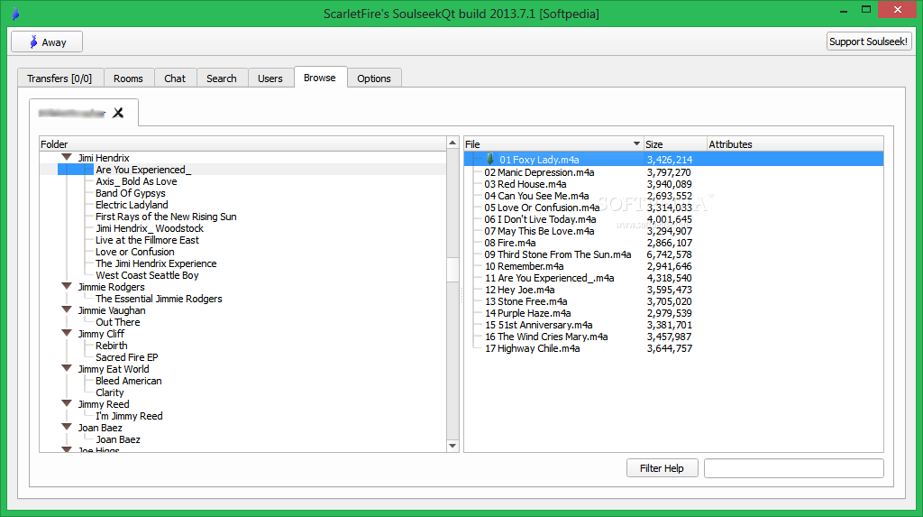Select 13 Stone Free.m4a file

click(525, 301)
